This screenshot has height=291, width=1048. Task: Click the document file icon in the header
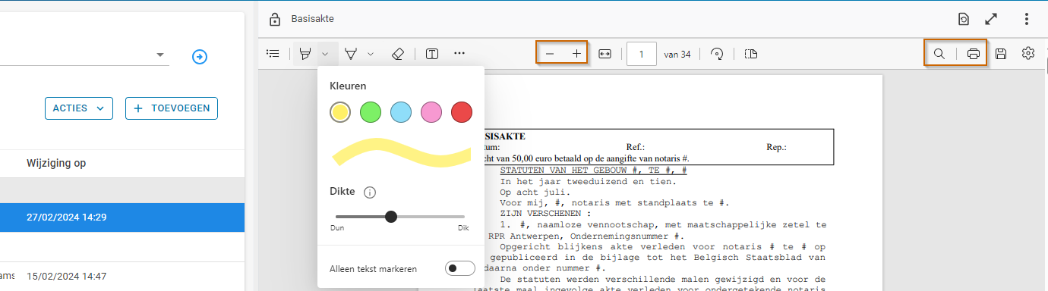point(964,19)
